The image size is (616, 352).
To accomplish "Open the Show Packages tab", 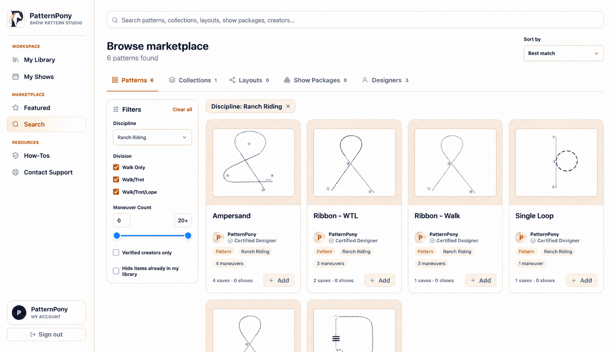I will [x=315, y=80].
